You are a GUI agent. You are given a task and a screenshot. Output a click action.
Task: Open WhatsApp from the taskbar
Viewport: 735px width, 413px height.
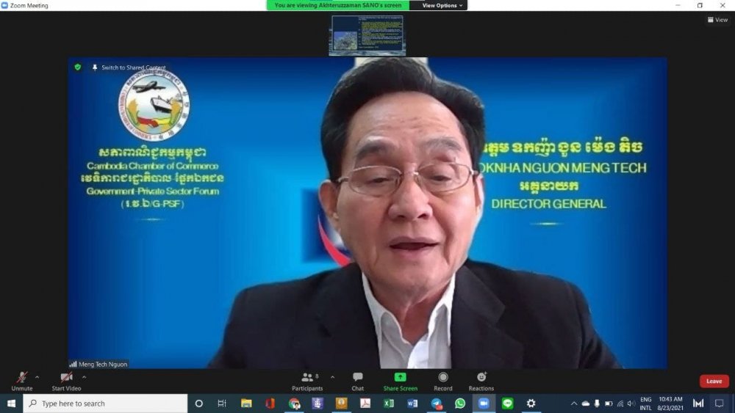(x=460, y=403)
